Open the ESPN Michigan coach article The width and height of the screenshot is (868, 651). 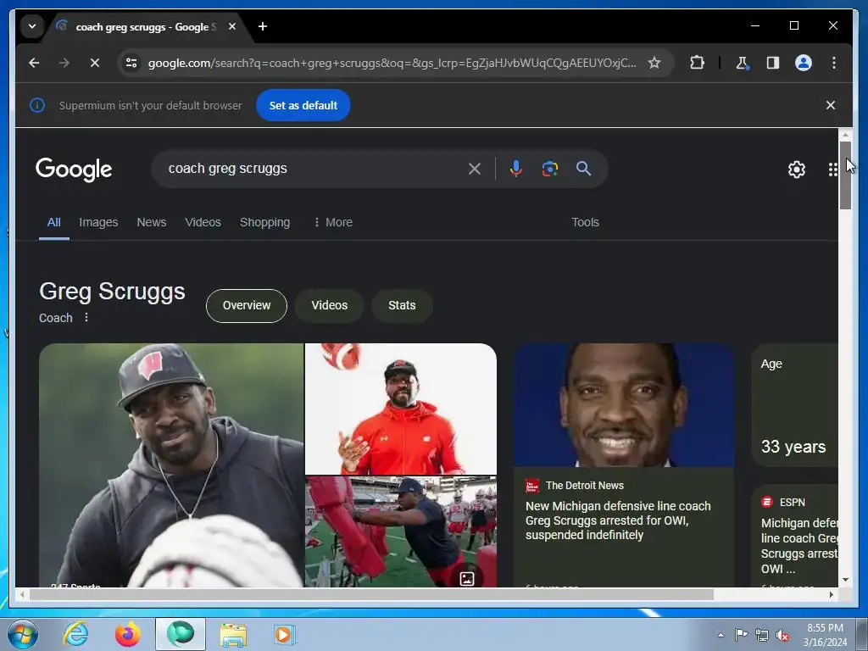[799, 545]
